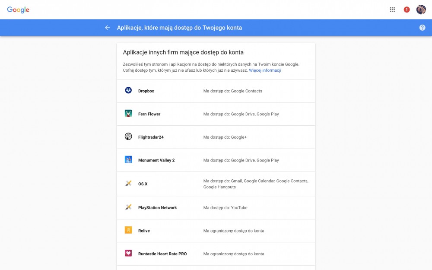This screenshot has height=270, width=432.
Task: Select the Fern Flower app name
Action: tap(149, 114)
